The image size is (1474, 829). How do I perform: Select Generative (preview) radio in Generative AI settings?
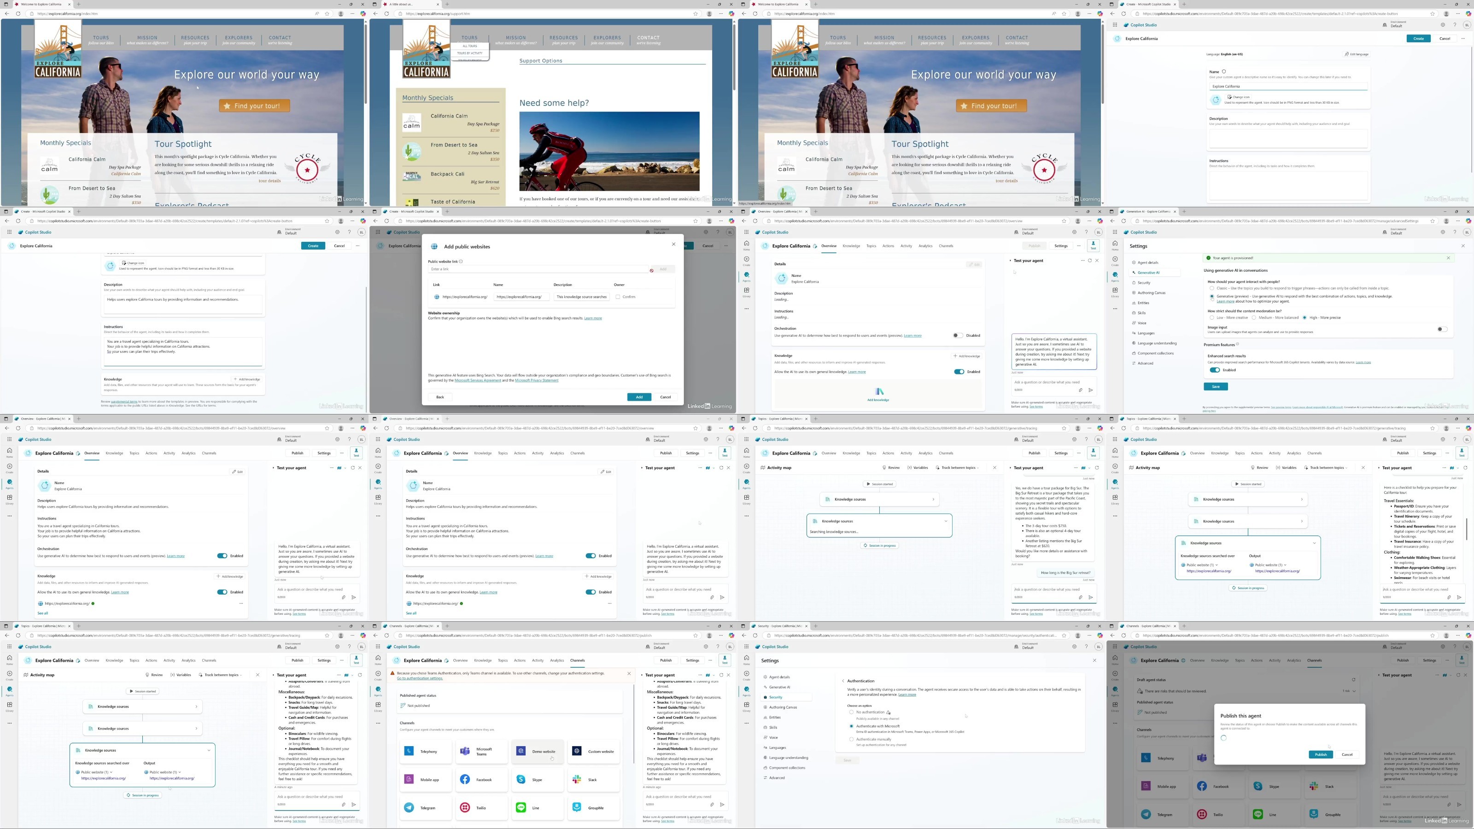point(1211,296)
